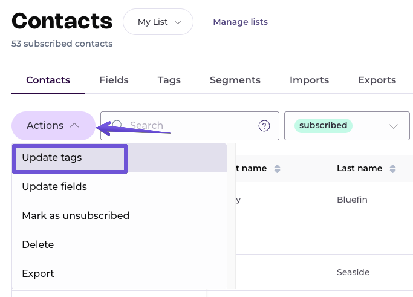Click the search help question mark icon
This screenshot has height=297, width=413.
click(x=264, y=126)
